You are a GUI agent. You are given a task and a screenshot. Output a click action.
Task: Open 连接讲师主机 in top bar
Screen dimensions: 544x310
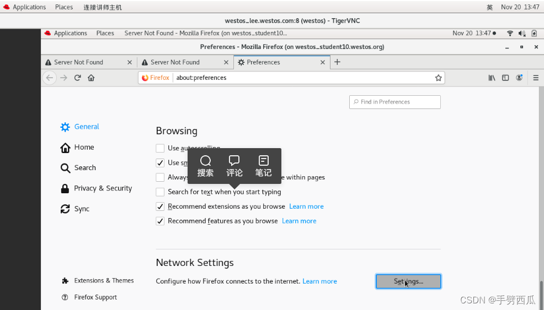tap(103, 7)
